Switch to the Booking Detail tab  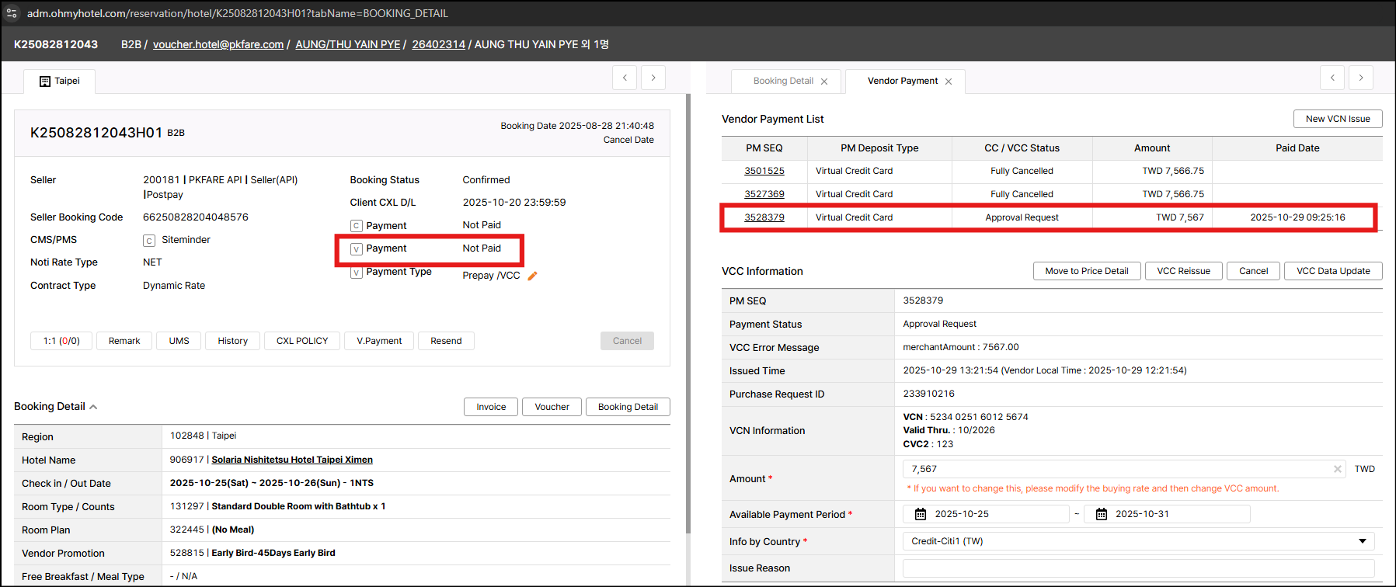point(783,81)
